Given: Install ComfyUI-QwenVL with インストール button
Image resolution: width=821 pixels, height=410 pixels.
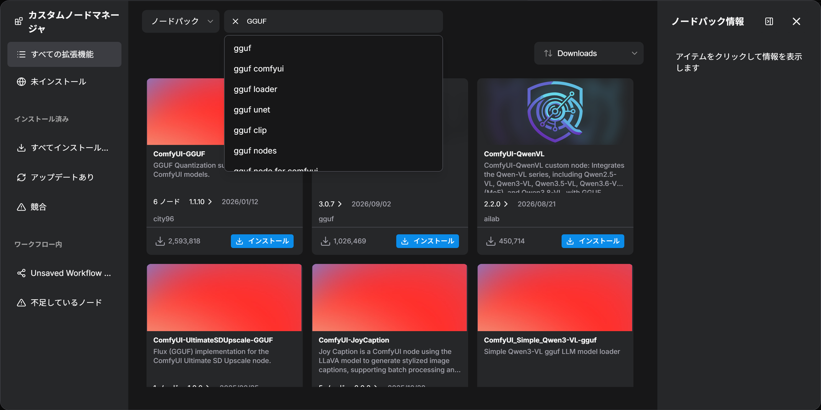Looking at the screenshot, I should 593,241.
